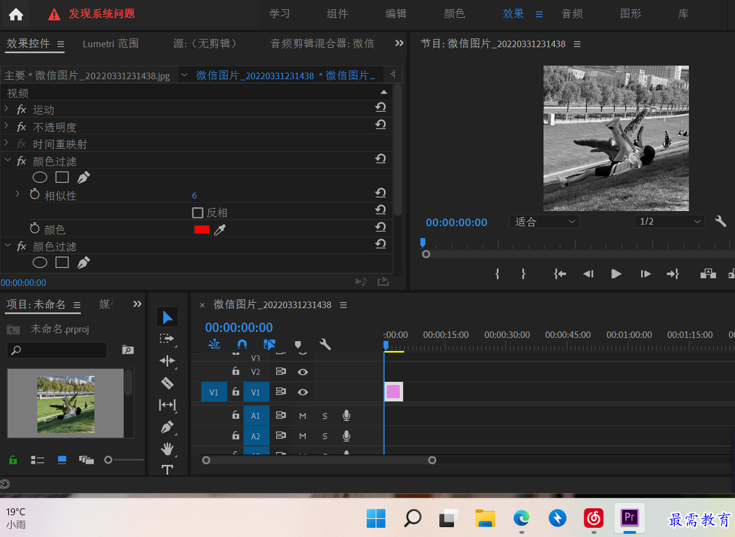This screenshot has height=537, width=735.
Task: Open the sequence clip selector dropdown
Action: pos(184,75)
